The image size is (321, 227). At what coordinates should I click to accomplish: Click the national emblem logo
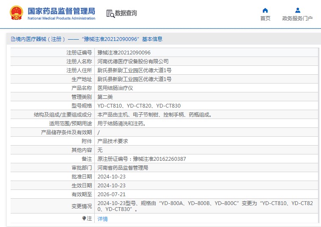coord(16,13)
